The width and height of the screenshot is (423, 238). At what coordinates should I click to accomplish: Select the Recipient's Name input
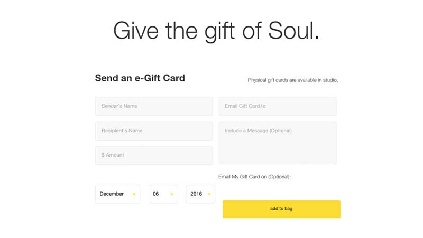154,131
